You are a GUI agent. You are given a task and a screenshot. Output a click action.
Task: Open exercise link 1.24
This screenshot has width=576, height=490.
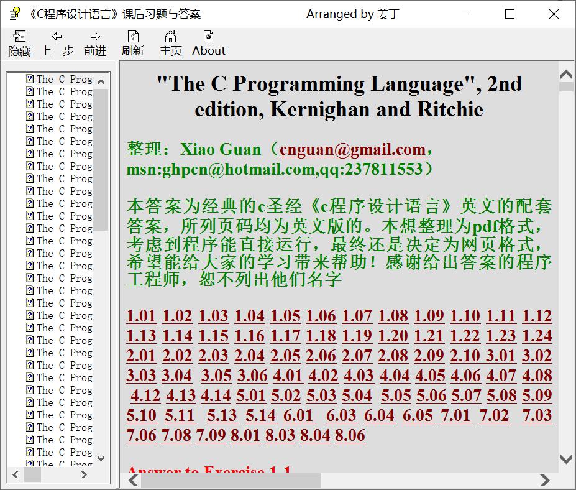(537, 336)
